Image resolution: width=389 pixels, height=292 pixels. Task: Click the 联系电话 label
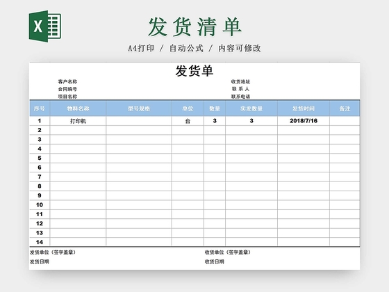pyautogui.click(x=240, y=97)
